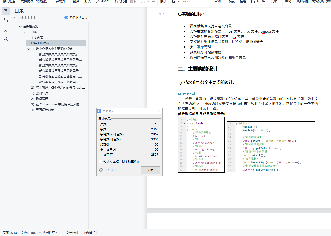Open 歌词展示 section from outline

(x=39, y=99)
